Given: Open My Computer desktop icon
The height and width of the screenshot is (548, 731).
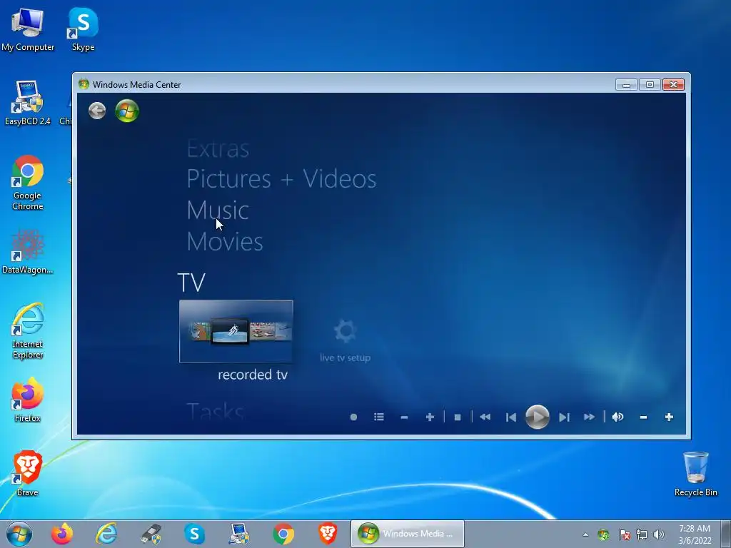Looking at the screenshot, I should (x=28, y=29).
